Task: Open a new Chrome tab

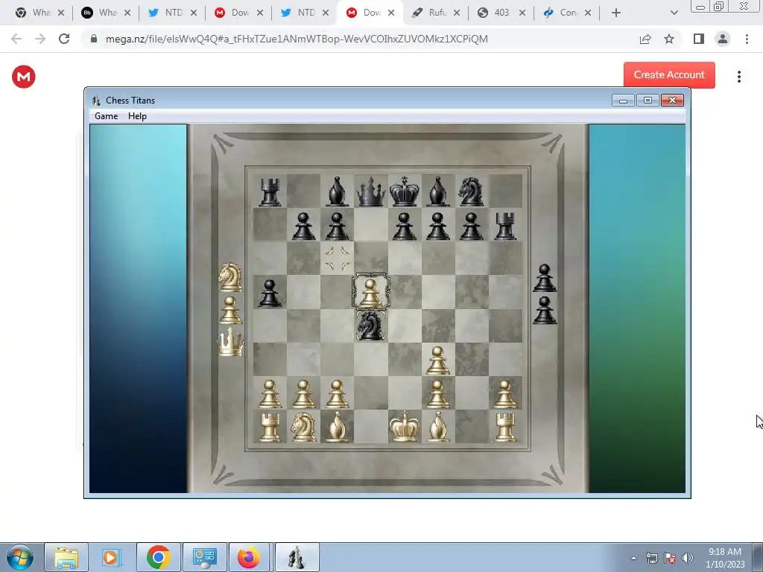Action: 616,13
